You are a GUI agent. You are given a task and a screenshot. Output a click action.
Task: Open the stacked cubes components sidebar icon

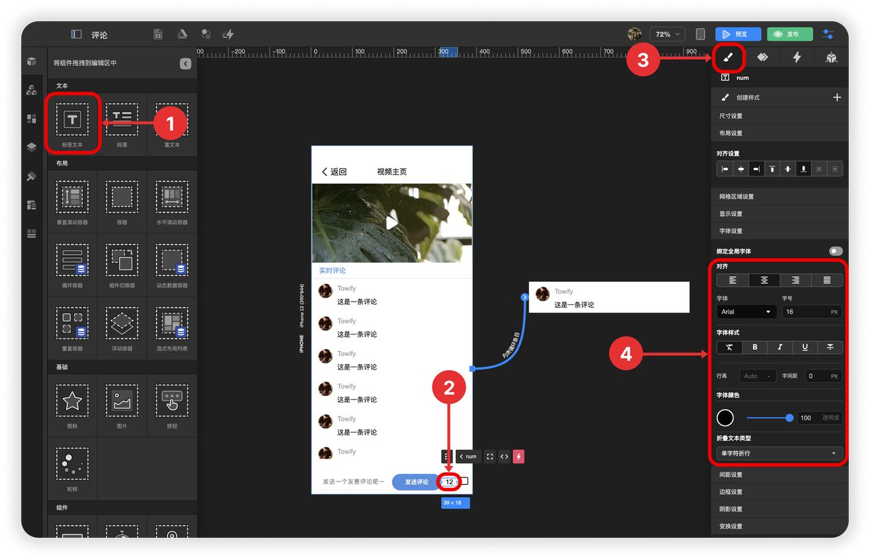point(31,90)
